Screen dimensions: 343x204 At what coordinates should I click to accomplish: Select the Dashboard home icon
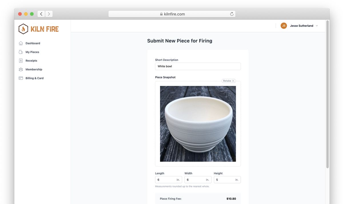tap(20, 43)
